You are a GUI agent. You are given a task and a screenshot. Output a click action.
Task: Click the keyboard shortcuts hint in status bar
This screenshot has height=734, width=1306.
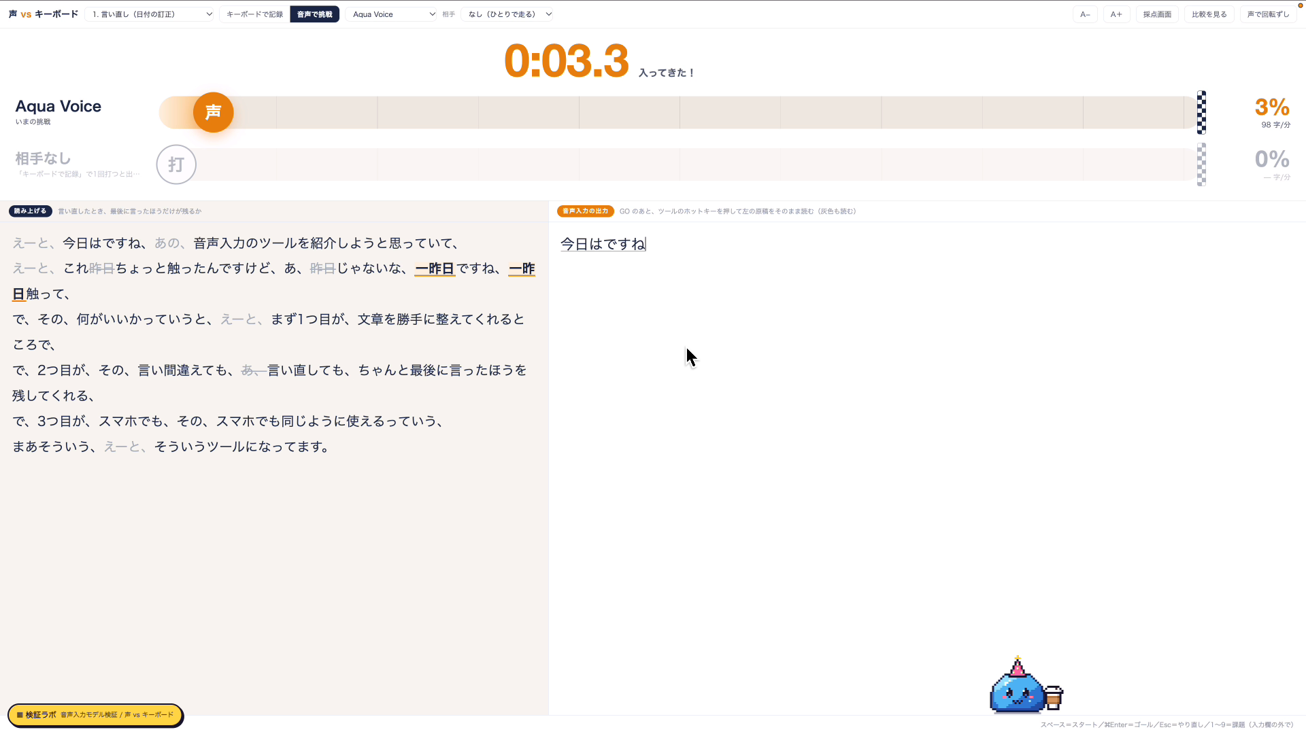pyautogui.click(x=1167, y=724)
